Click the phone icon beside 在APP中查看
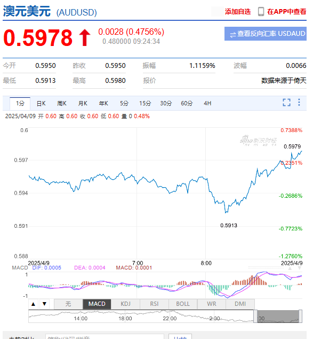313x339 pixels. [x=261, y=11]
